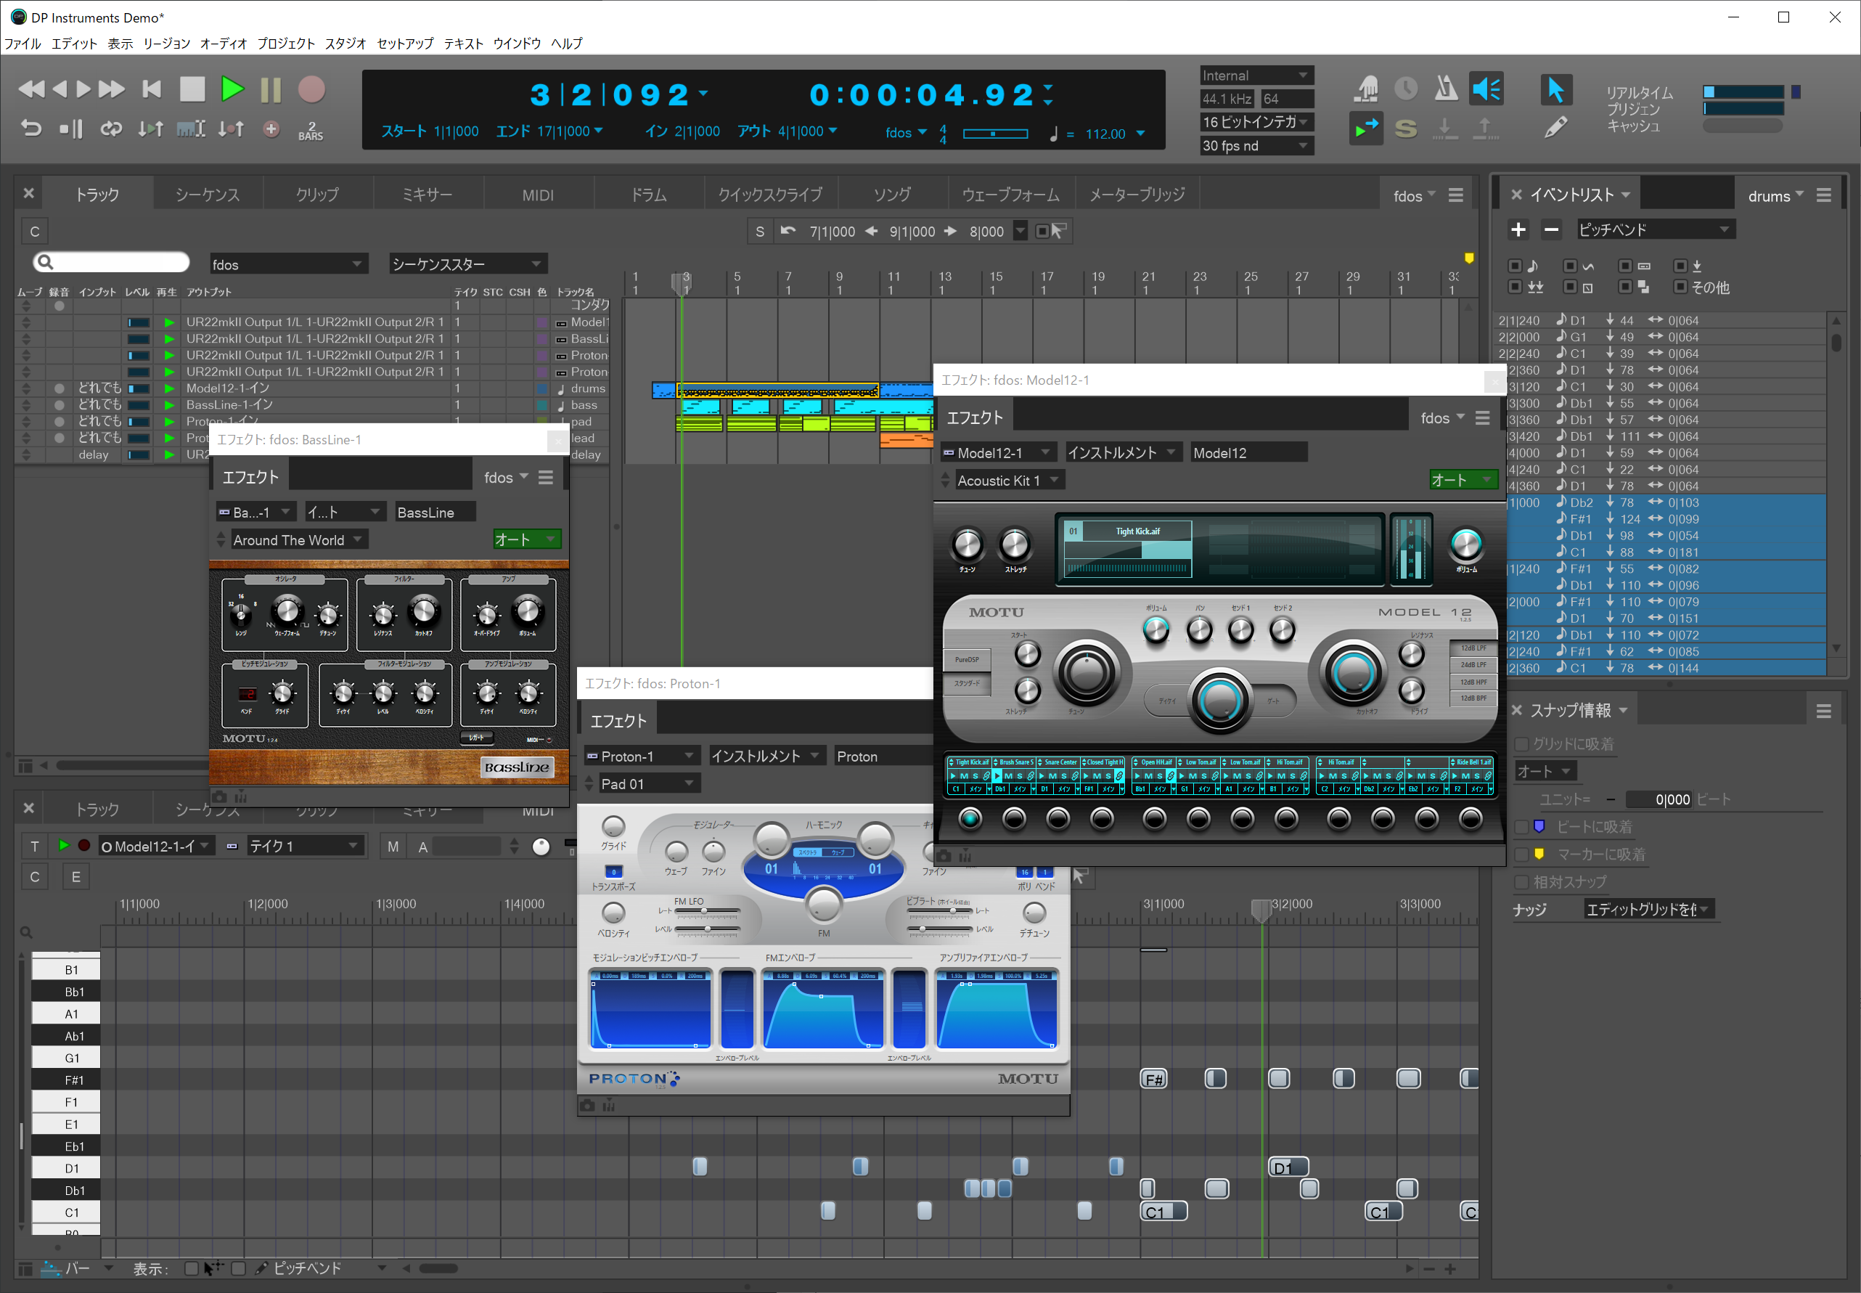The height and width of the screenshot is (1293, 1861).
Task: Switch to the ミキサー tab
Action: point(428,195)
